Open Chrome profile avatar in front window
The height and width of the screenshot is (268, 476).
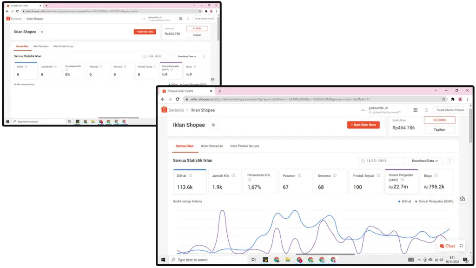click(460, 99)
